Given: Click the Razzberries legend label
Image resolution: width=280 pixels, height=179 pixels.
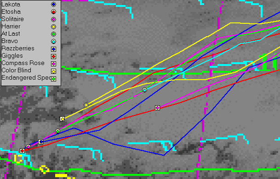Looking at the screenshot, I should (x=18, y=49).
